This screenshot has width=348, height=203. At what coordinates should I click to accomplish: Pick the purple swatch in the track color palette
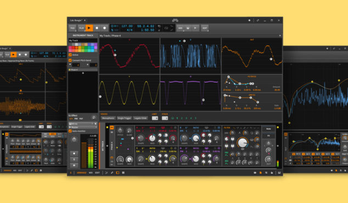point(96,45)
